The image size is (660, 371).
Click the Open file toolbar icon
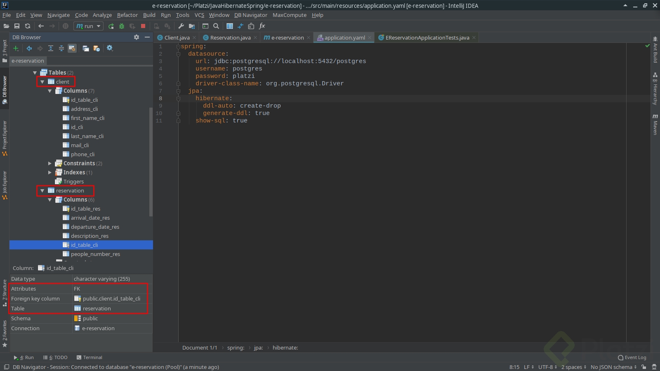[x=6, y=26]
